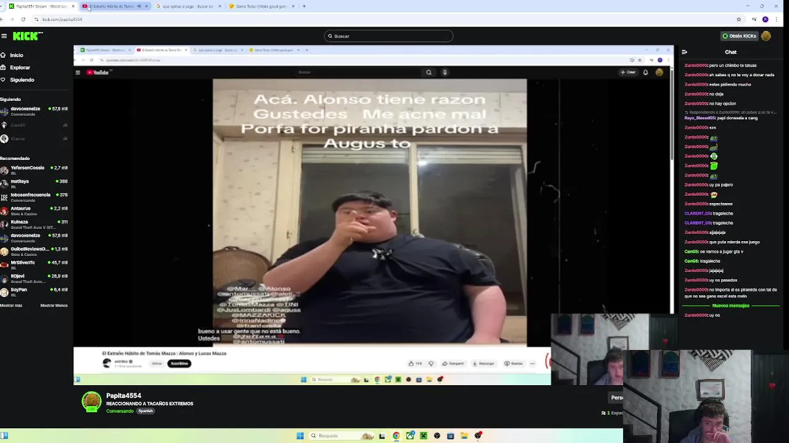
Task: Click YouTube microphone voice search in stream
Action: (444, 73)
